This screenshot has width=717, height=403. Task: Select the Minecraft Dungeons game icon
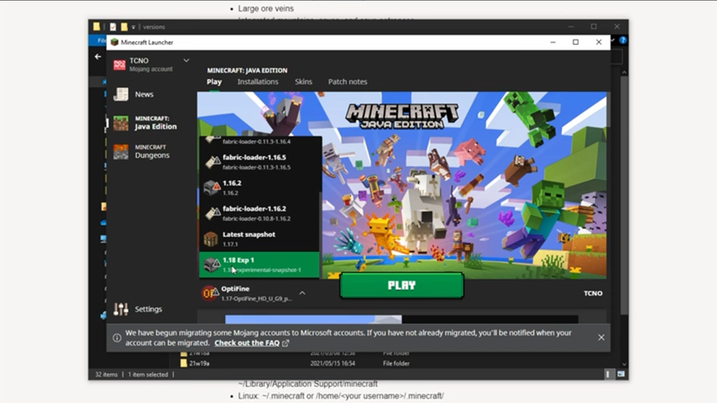[x=121, y=151]
